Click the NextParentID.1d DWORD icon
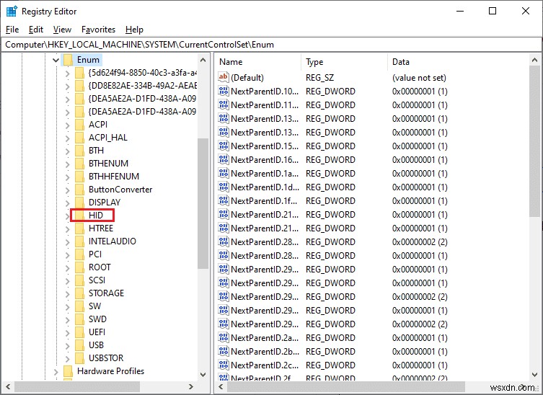The image size is (543, 395). coord(224,187)
